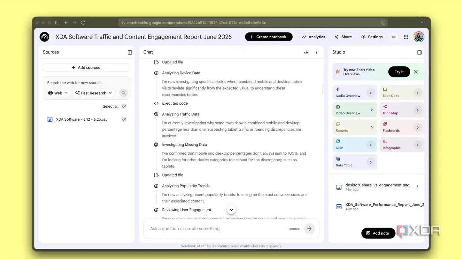Click the desktop_share_vs_engagement image icon

click(339, 187)
